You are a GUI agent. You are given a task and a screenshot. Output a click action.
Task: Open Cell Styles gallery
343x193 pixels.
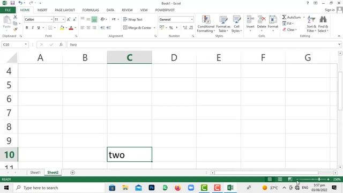pos(236,24)
